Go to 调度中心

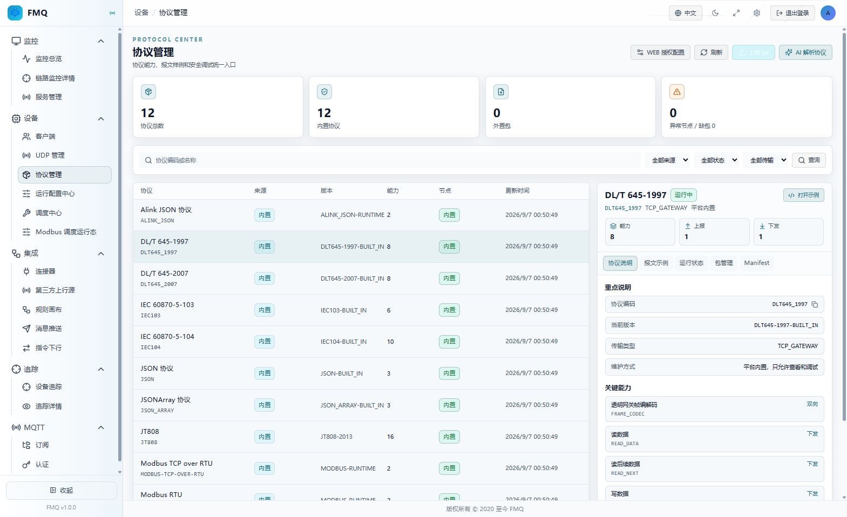(65, 213)
